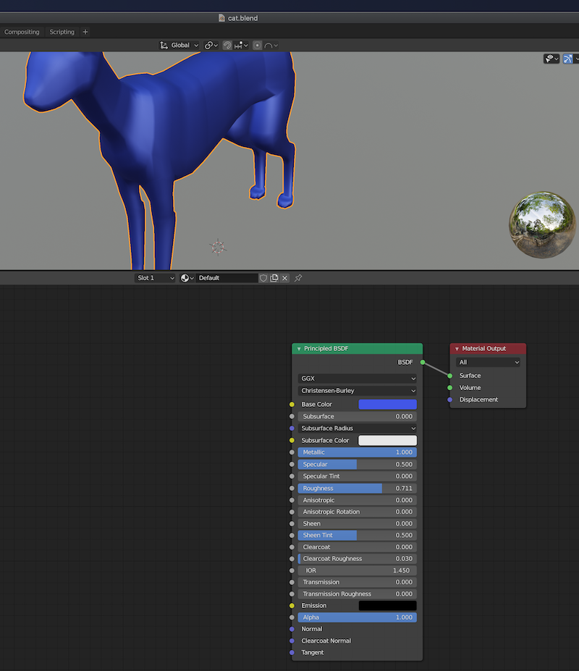Collapse the Principled BSDF node header
Viewport: 579px width, 671px height.
[x=299, y=349]
